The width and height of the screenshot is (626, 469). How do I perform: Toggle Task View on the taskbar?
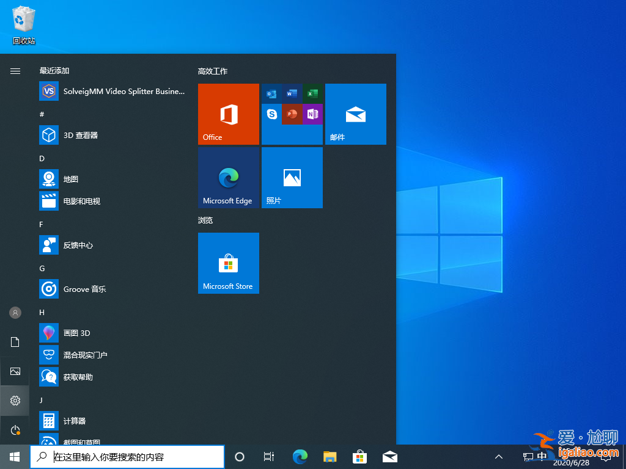click(x=269, y=456)
